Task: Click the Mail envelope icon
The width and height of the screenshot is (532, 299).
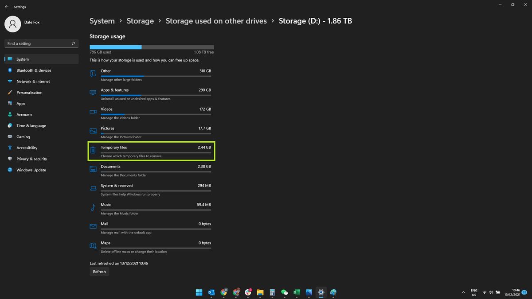Action: [93, 226]
